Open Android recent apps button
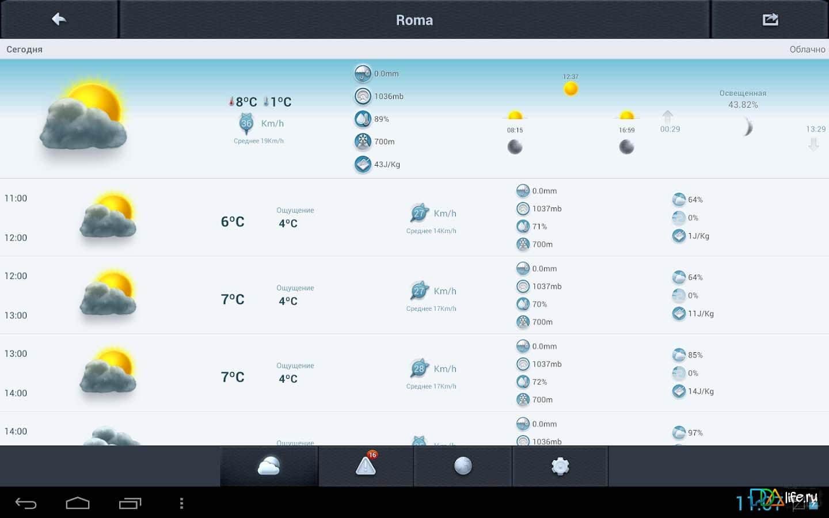 pos(130,504)
